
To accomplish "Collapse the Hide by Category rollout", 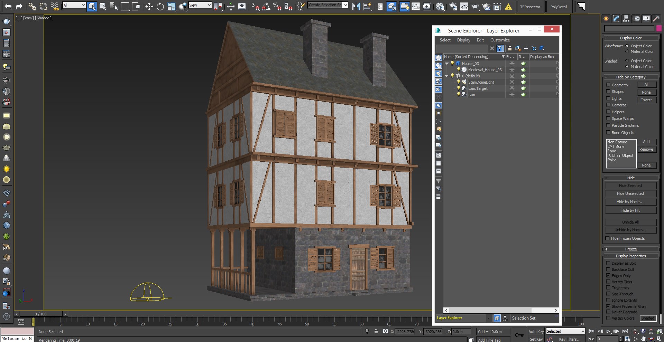I will [x=631, y=77].
